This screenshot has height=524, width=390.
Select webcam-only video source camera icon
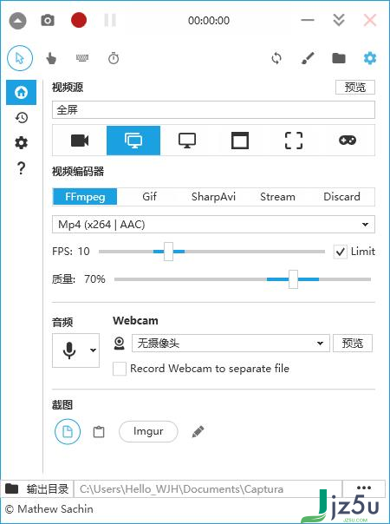pos(80,141)
